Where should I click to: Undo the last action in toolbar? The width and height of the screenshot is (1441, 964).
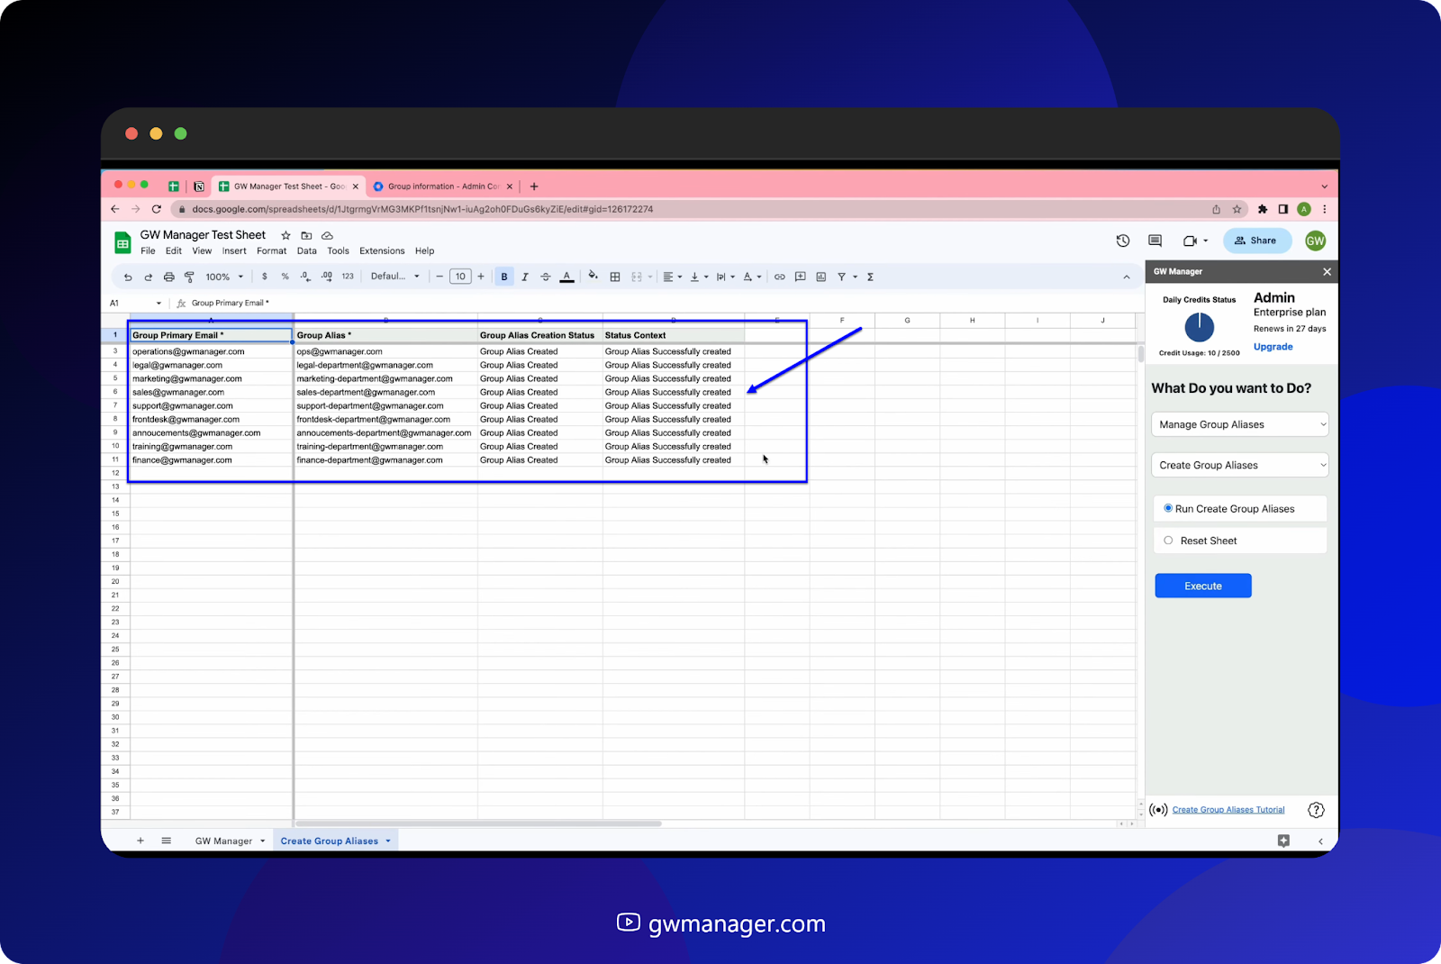coord(128,277)
